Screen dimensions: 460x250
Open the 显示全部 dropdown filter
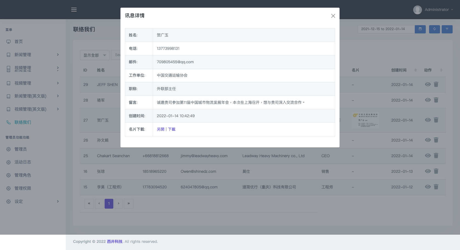[94, 55]
